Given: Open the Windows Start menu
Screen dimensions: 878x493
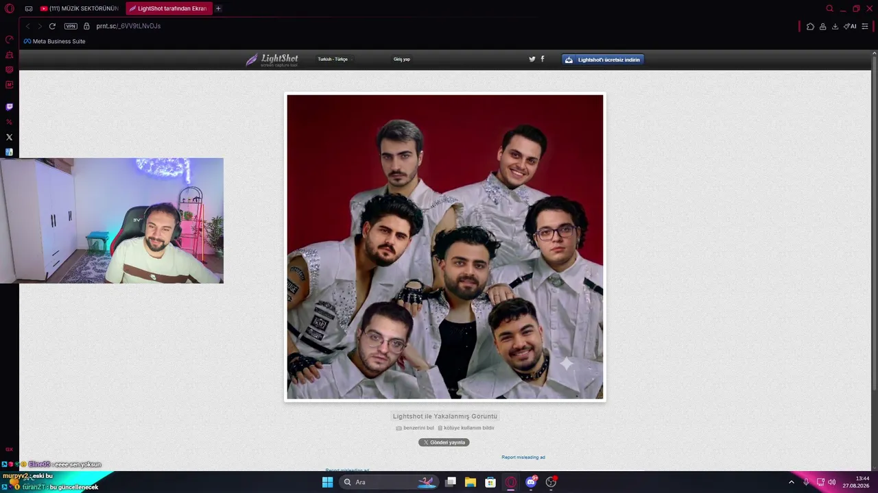Looking at the screenshot, I should [x=328, y=482].
